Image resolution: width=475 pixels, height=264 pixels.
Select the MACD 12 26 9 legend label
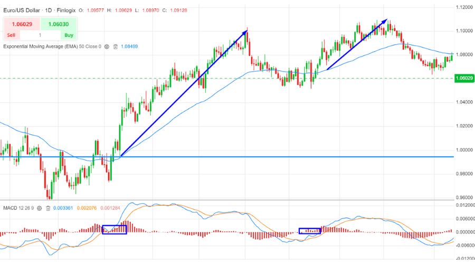point(18,208)
